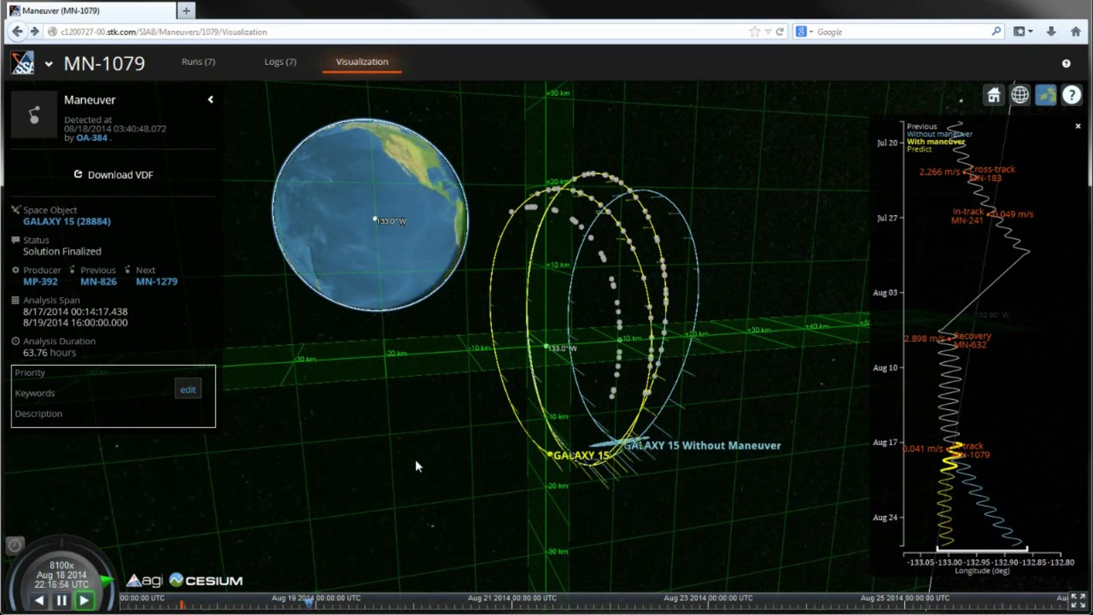
Task: Collapse the Maneuver side panel arrow
Action: [211, 100]
